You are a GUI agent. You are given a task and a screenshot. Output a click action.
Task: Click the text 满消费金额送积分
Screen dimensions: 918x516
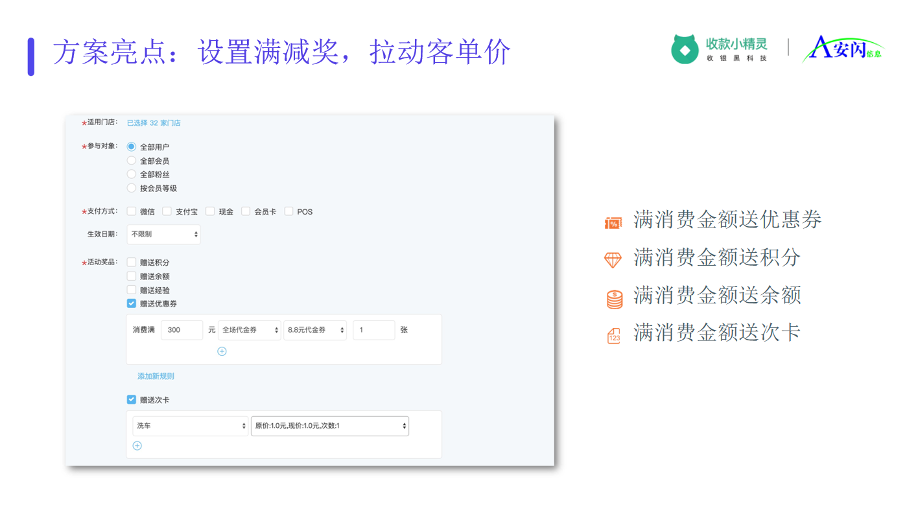pyautogui.click(x=717, y=257)
